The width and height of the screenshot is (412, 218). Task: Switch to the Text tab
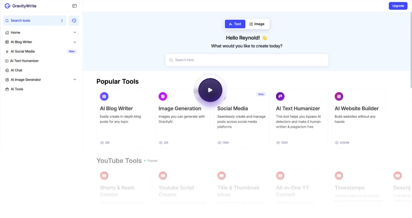click(235, 24)
